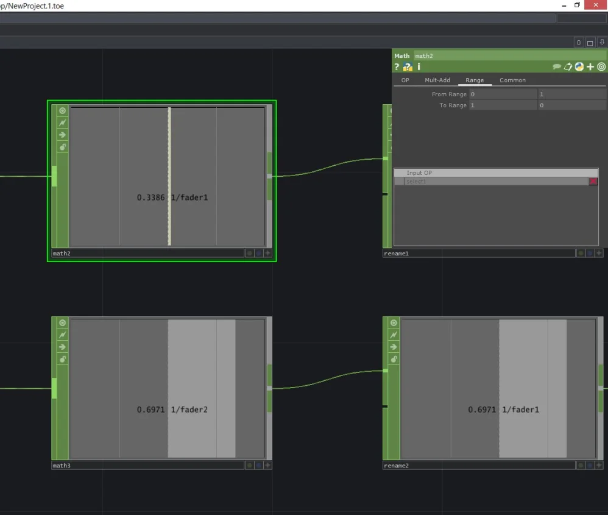The image size is (608, 515).
Task: Open the Common parameters tab
Action: [512, 80]
